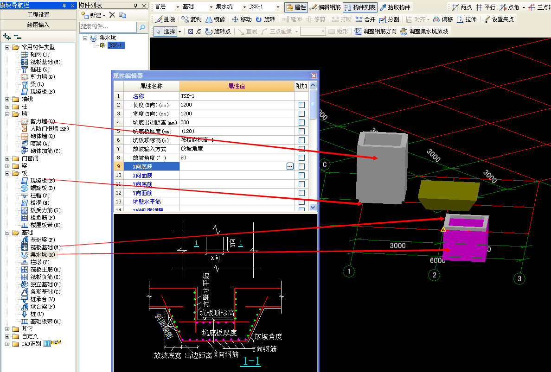Viewport: 551px width, 372px height.
Task: Open the 首层 floor dropdown
Action: point(178,7)
